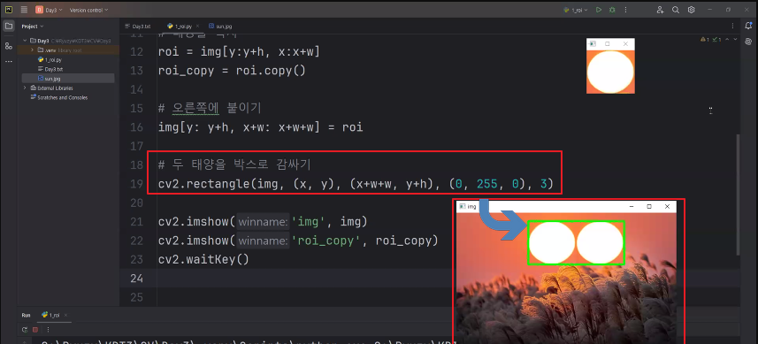Click line number 21 in gutter
The image size is (758, 344).
[137, 222]
